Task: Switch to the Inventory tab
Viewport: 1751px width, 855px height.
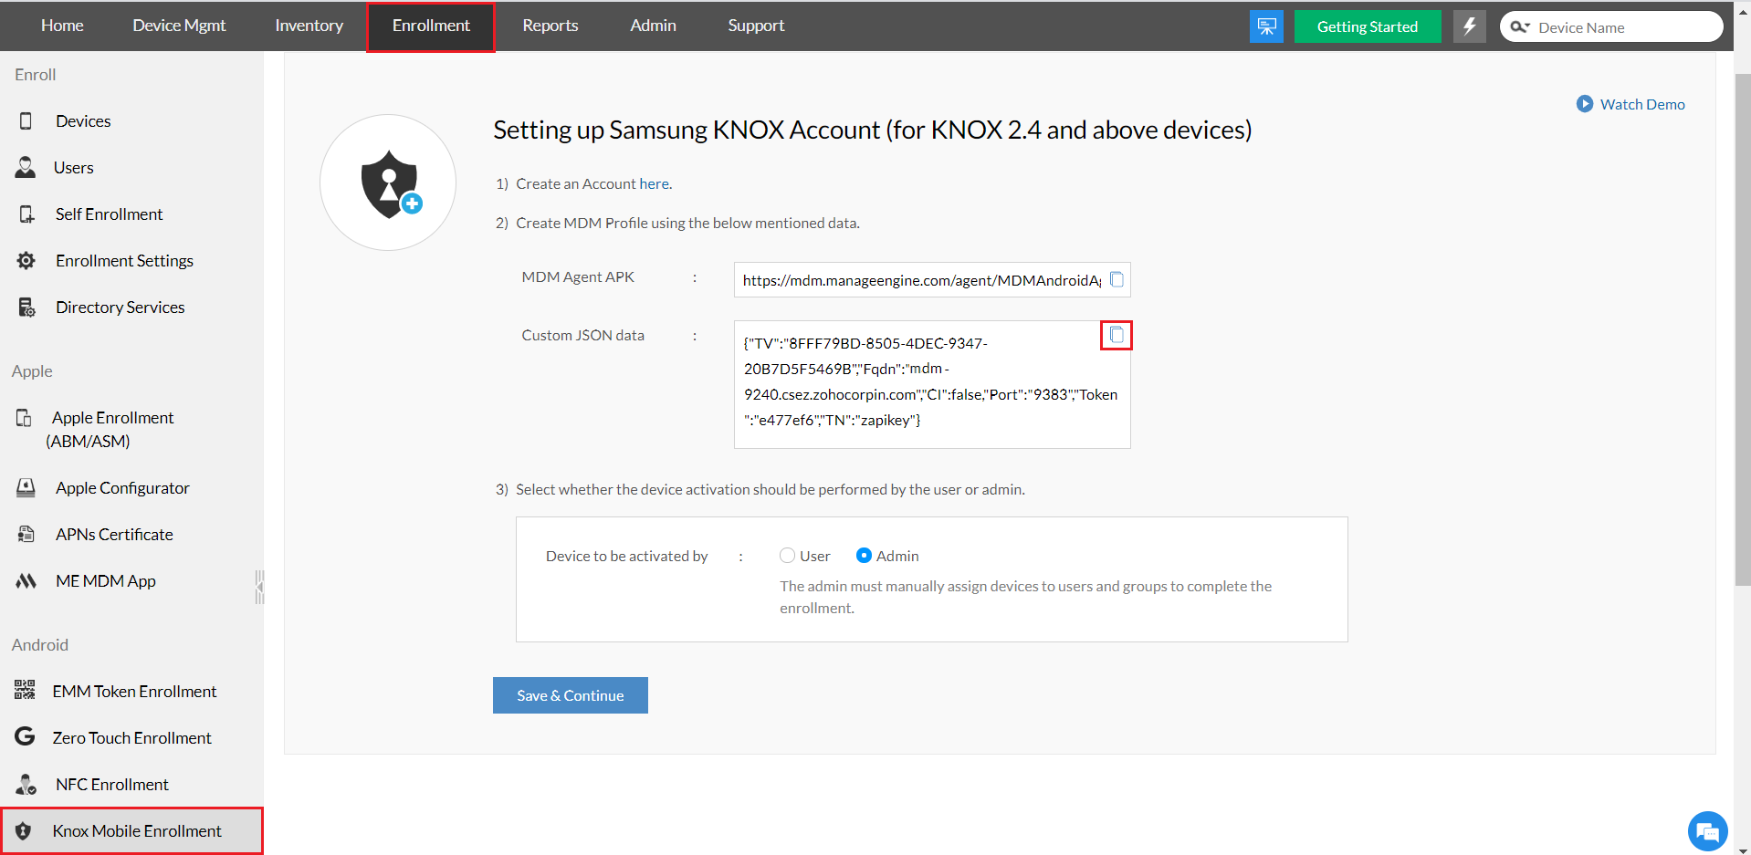Action: [x=309, y=26]
